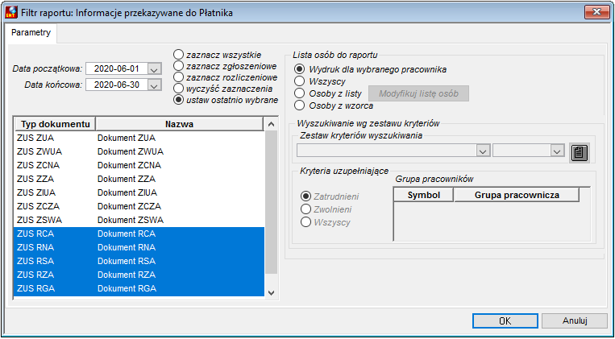Viewport: 615px width, 339px height.
Task: Select the 'ZUS ZSWA' document row
Action: click(139, 221)
